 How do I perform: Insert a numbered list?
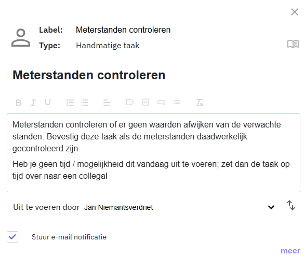click(x=70, y=103)
